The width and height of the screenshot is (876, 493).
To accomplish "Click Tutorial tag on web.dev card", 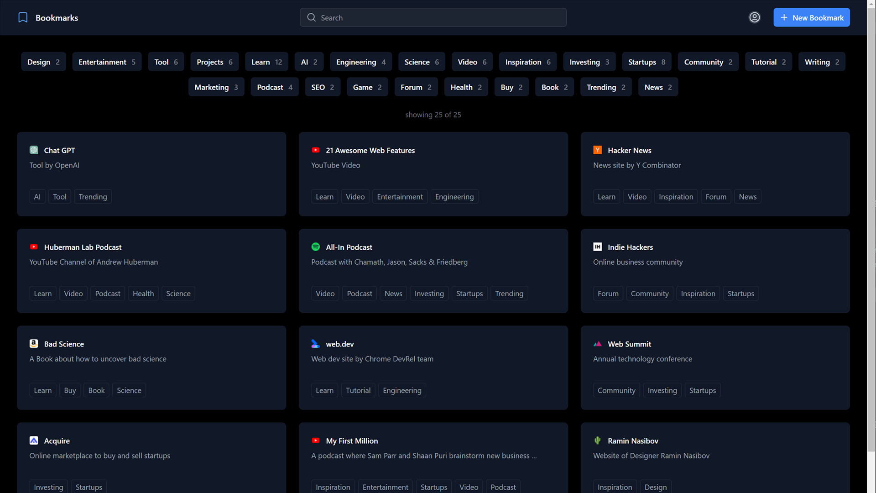I will (x=358, y=390).
